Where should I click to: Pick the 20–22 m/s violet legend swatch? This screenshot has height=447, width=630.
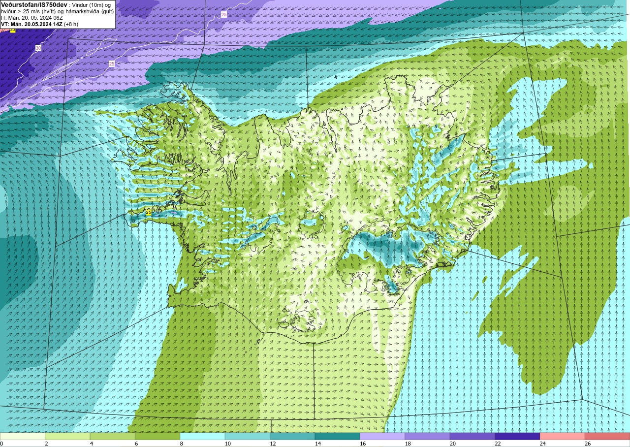[x=472, y=436]
